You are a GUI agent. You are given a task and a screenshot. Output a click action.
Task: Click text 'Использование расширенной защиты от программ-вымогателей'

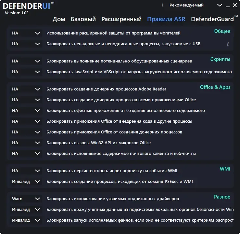click(x=113, y=33)
